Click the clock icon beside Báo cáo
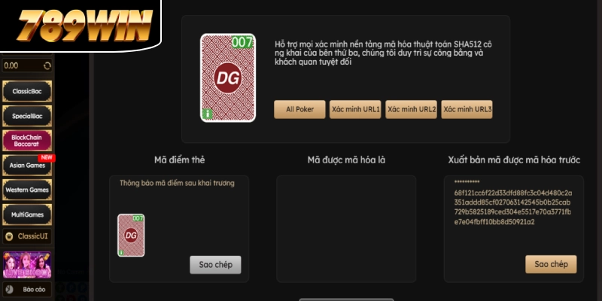Screen dimensions: 602x301 point(9,289)
